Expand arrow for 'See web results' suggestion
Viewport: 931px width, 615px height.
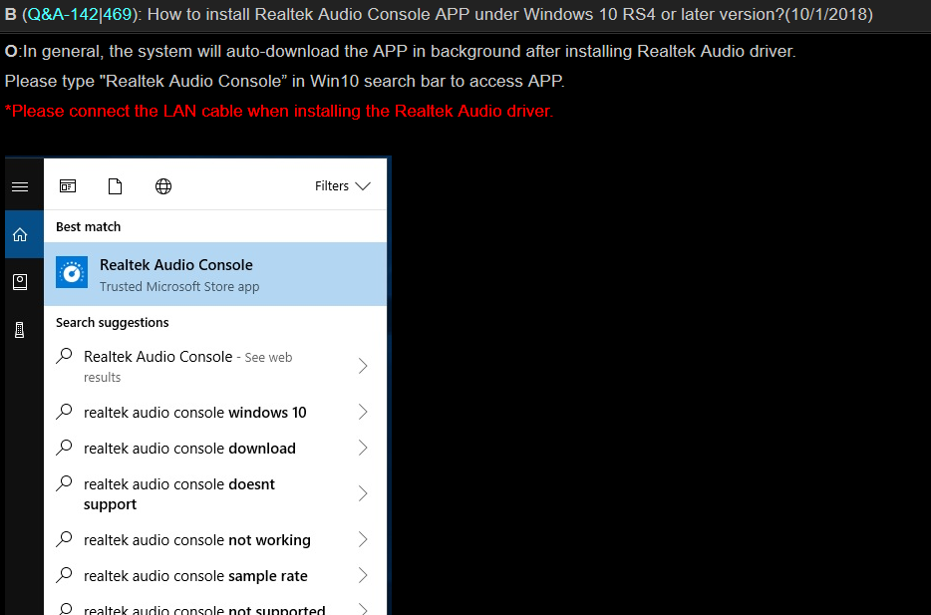[364, 366]
